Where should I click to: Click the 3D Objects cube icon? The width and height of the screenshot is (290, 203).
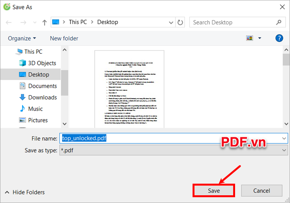coord(22,63)
